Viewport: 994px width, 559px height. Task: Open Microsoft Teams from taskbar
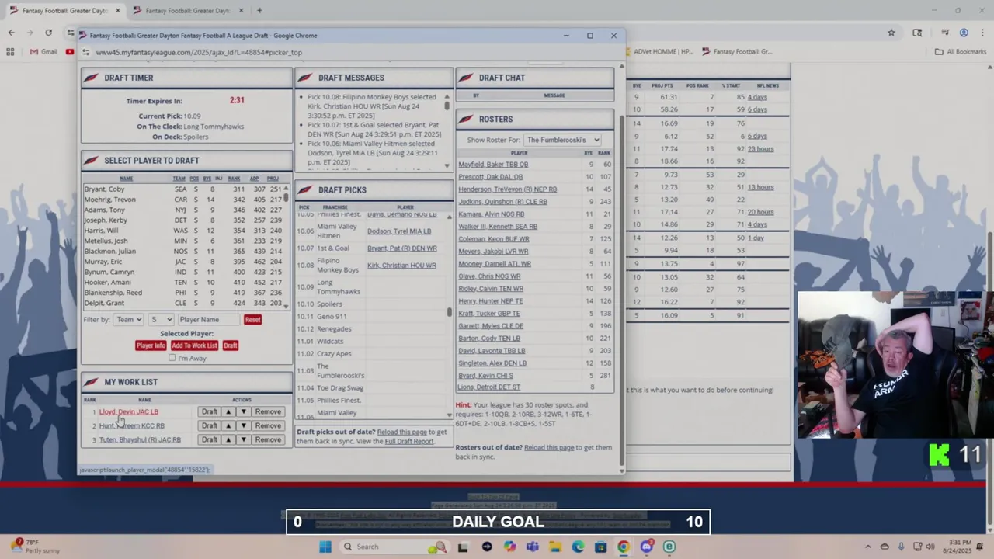(532, 547)
